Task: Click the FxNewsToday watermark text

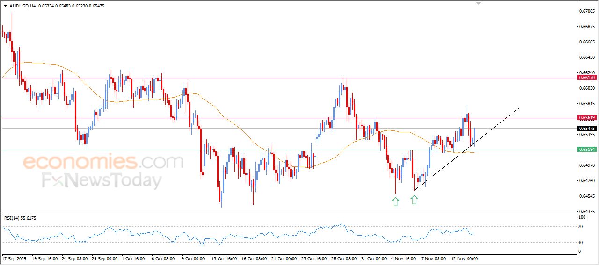Action: pos(102,180)
